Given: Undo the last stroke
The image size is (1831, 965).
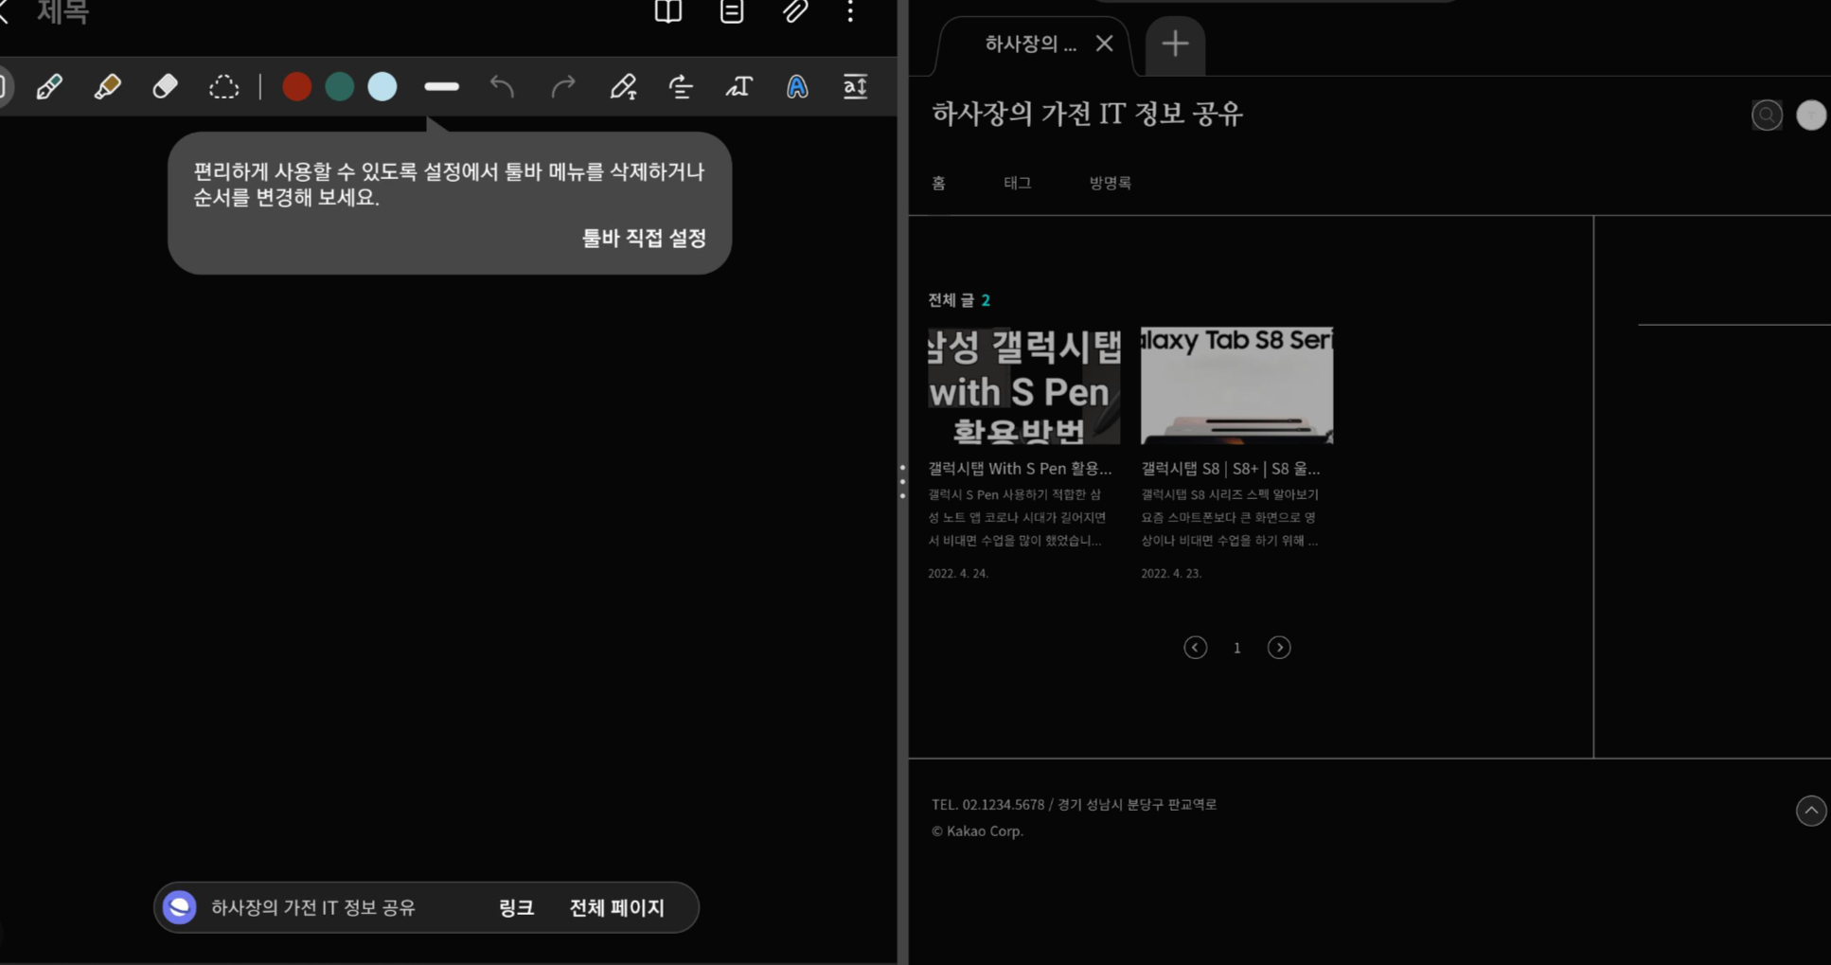Looking at the screenshot, I should pyautogui.click(x=502, y=87).
